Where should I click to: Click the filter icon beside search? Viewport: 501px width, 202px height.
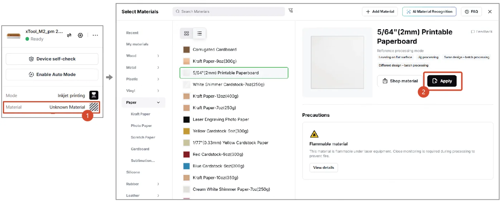click(x=291, y=11)
